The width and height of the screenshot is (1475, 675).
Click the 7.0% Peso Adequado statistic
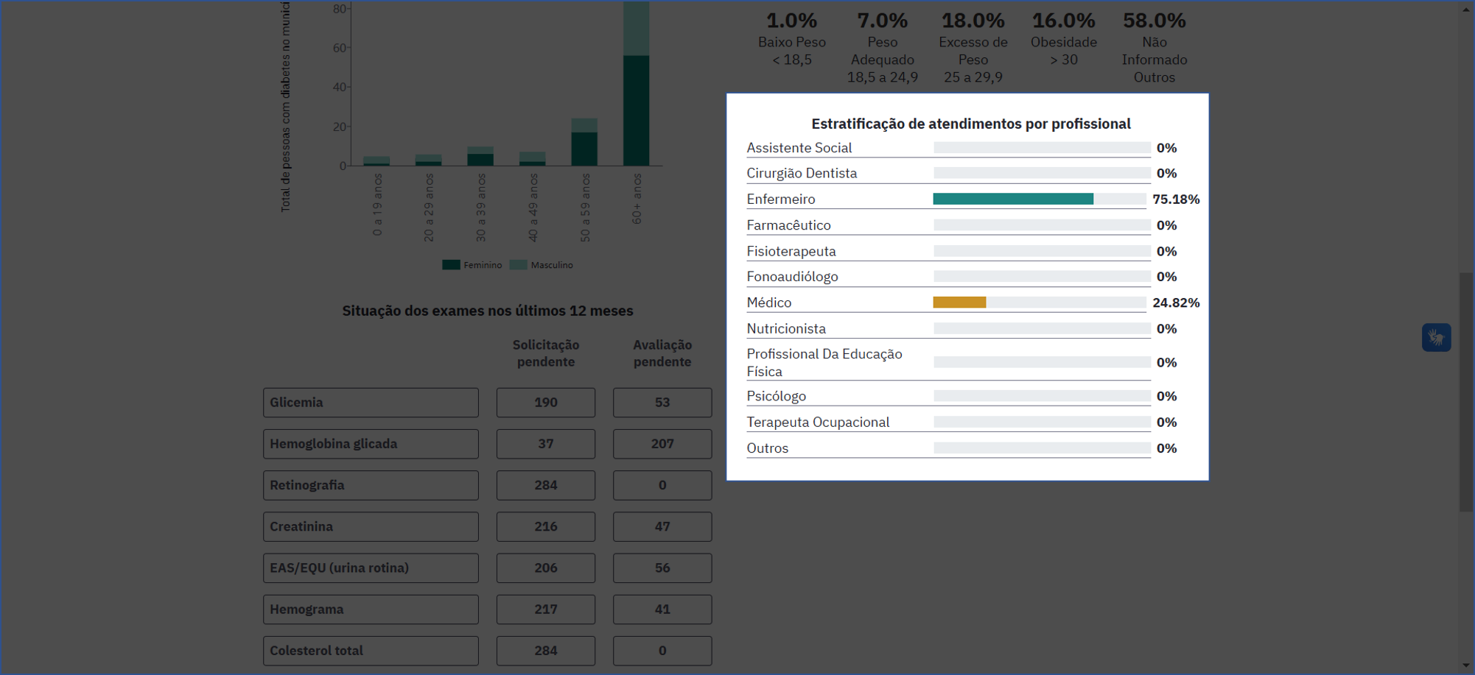click(x=883, y=48)
